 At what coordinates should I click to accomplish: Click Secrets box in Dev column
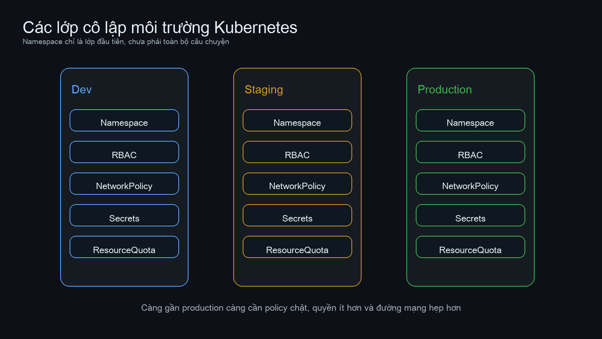click(124, 215)
